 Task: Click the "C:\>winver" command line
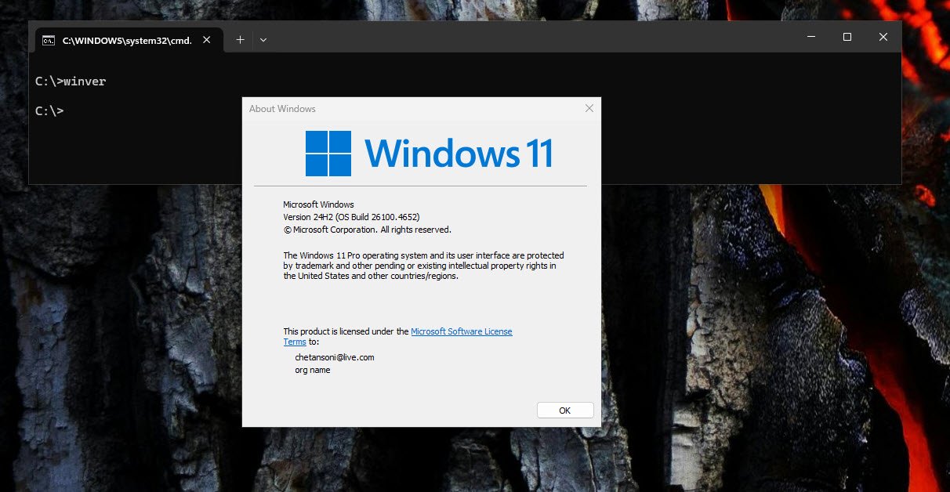(x=71, y=81)
